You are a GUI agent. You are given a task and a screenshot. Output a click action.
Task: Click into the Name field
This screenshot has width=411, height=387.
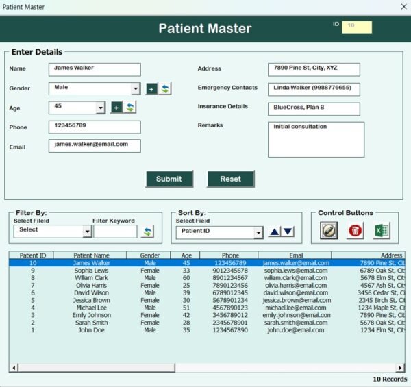tap(95, 70)
